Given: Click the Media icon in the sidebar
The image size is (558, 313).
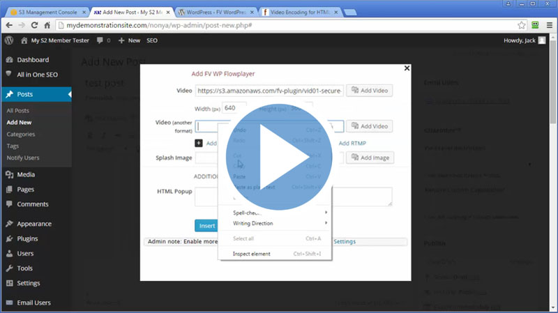Looking at the screenshot, I should [9, 174].
